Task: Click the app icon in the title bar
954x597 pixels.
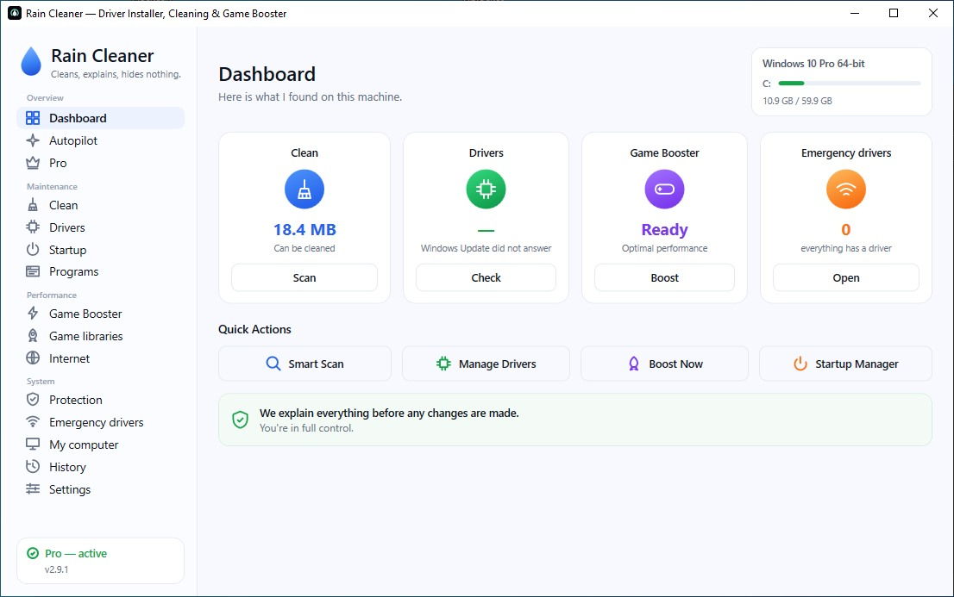Action: click(x=15, y=14)
